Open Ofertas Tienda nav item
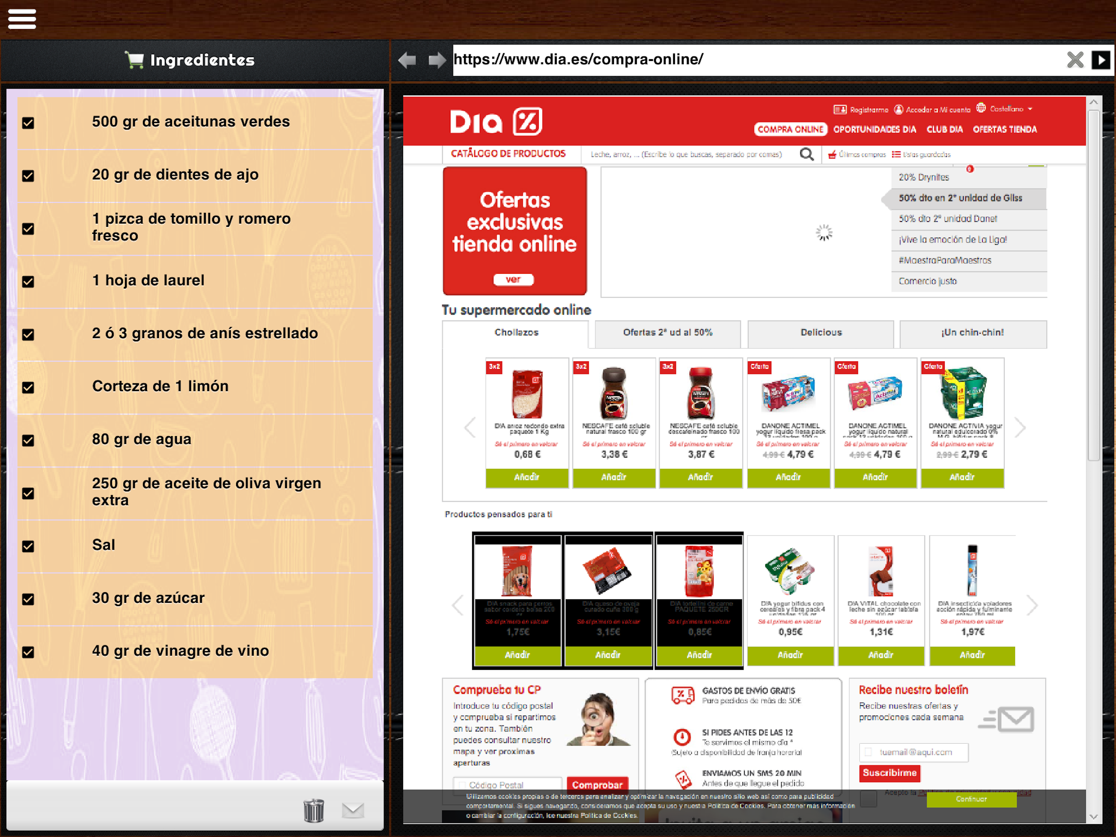This screenshot has width=1116, height=837. coord(1004,129)
